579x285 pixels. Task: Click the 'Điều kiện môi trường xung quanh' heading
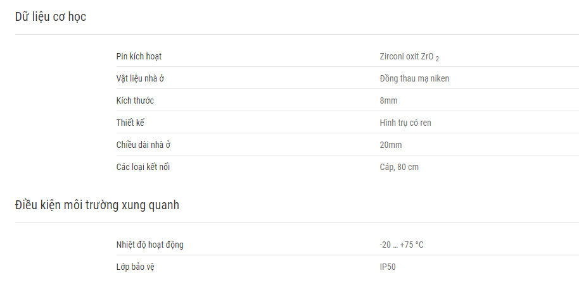[x=97, y=205]
